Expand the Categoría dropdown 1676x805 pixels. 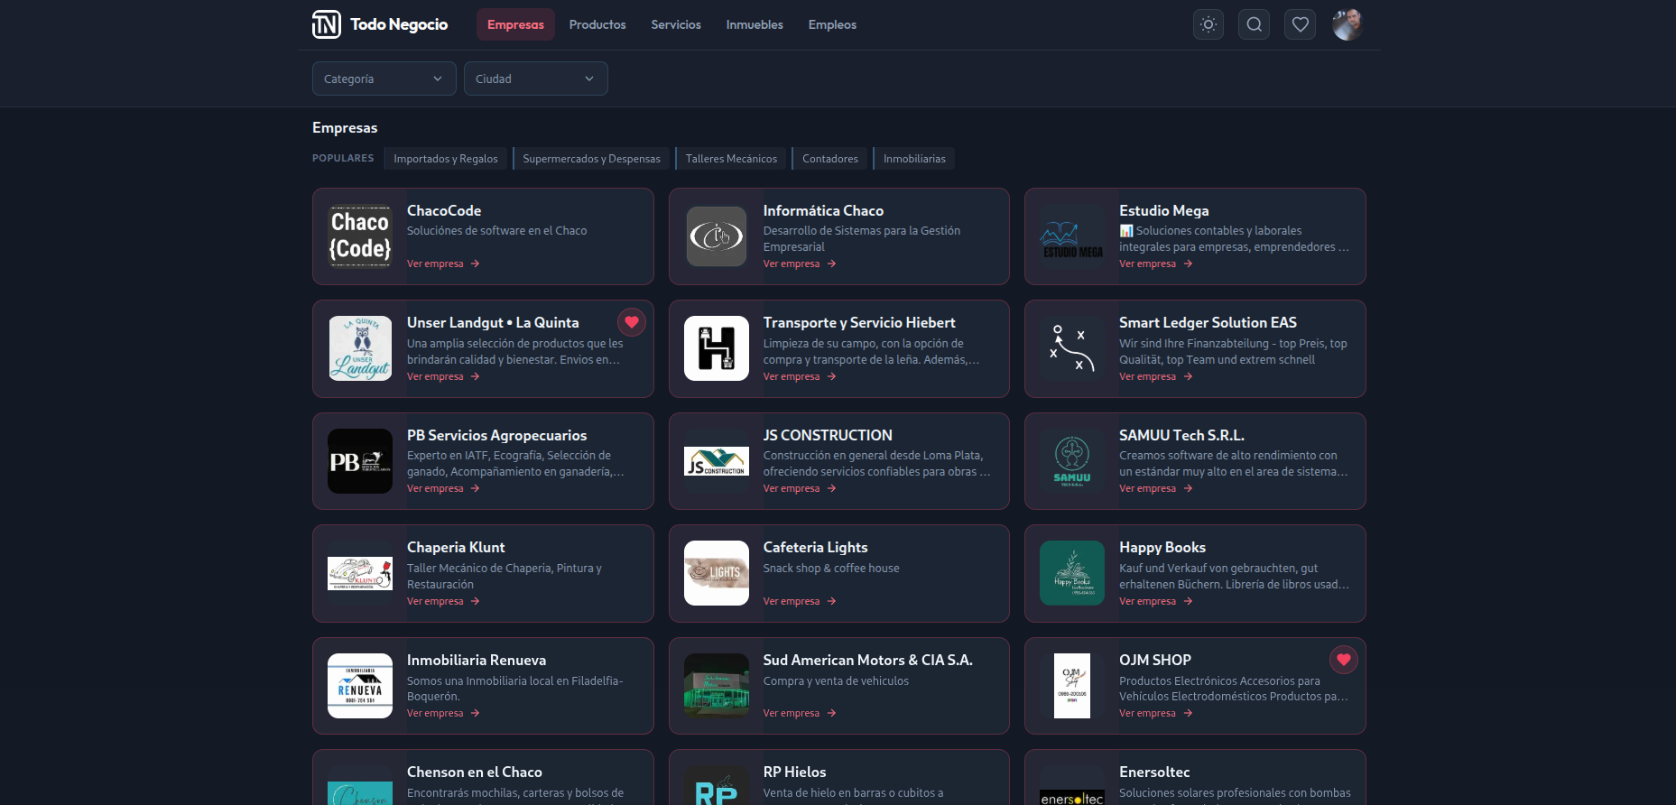click(x=384, y=79)
